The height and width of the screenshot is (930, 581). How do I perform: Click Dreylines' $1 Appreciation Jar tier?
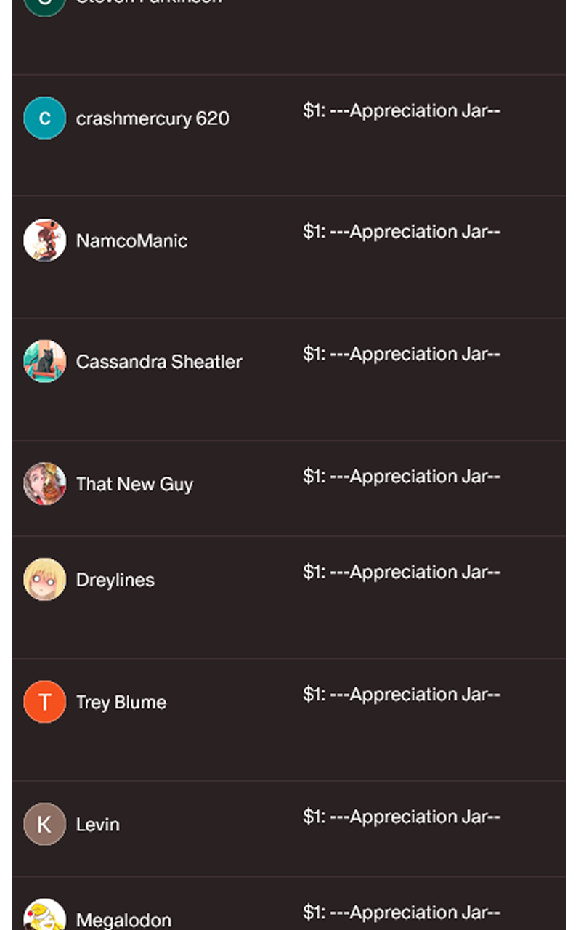point(402,572)
